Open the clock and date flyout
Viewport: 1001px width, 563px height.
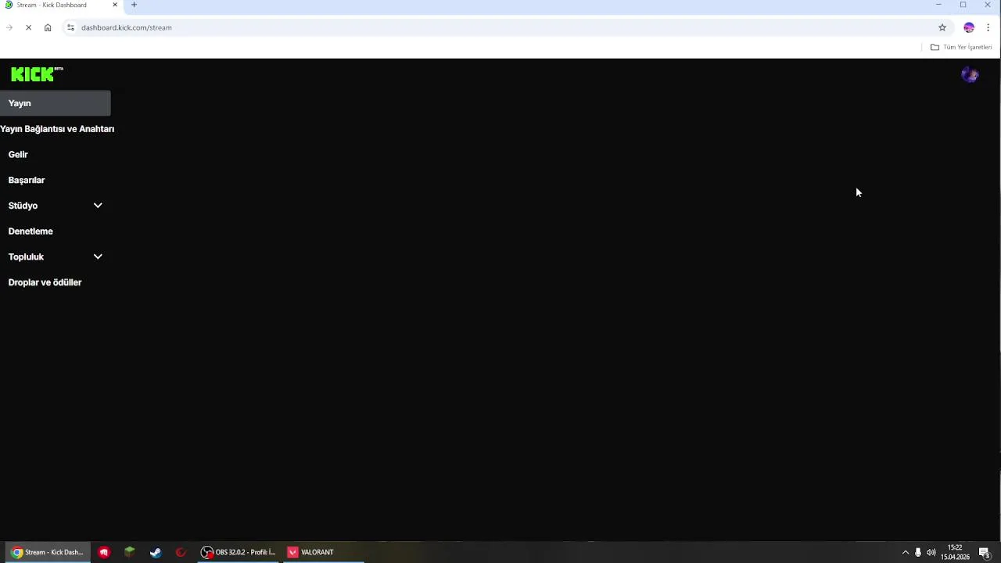[x=955, y=552]
